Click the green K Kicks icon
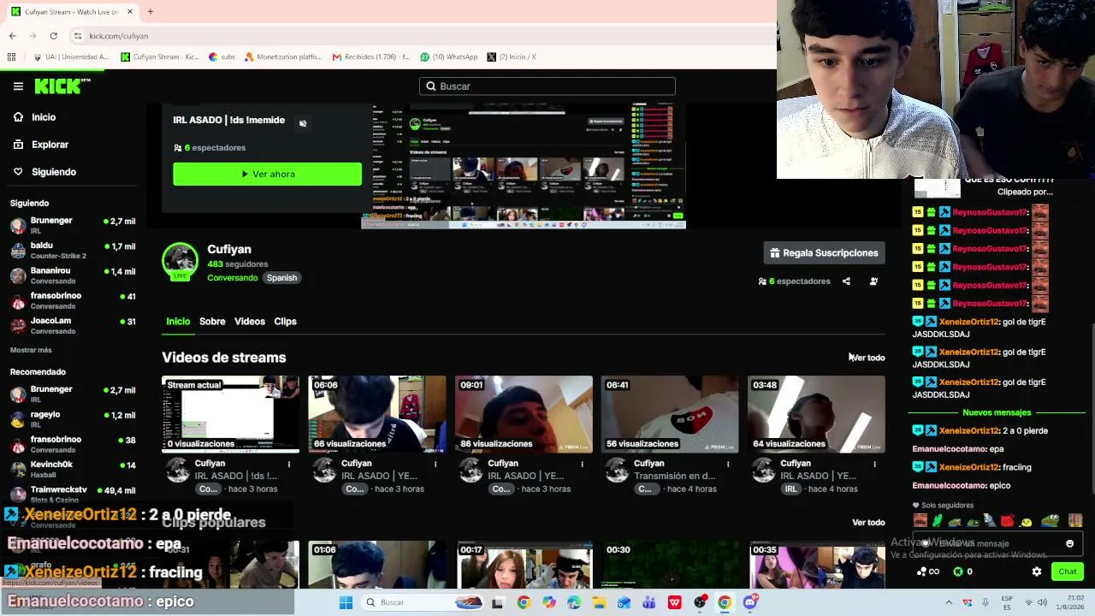1095x616 pixels. coord(958,572)
